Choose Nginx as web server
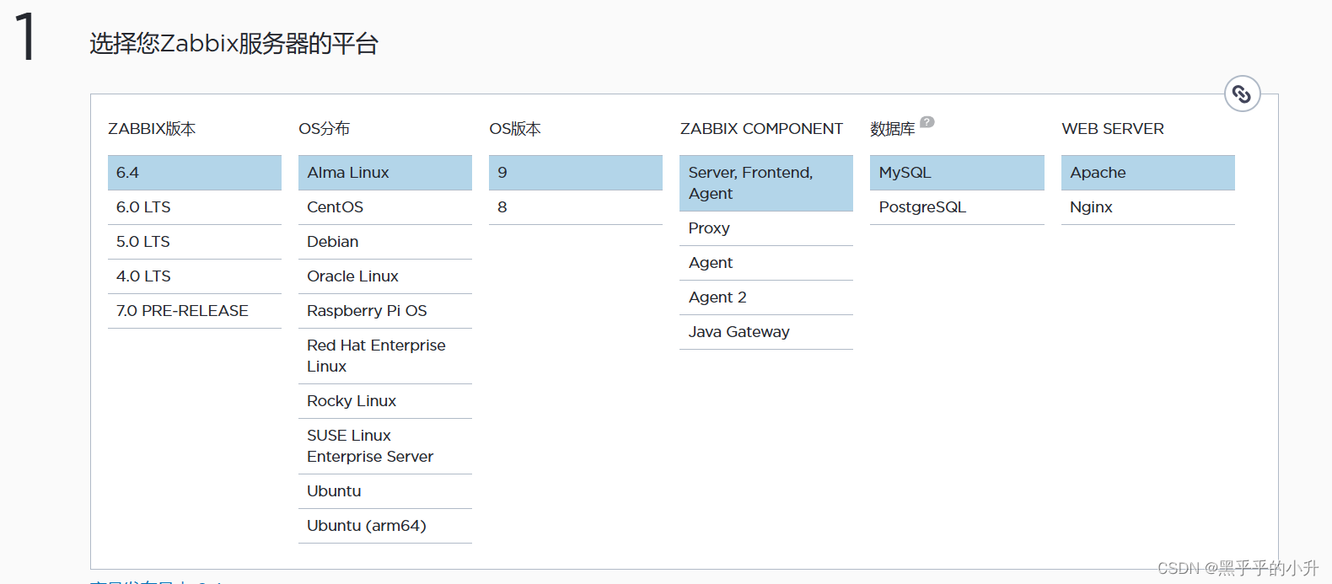1332x584 pixels. click(x=1148, y=207)
